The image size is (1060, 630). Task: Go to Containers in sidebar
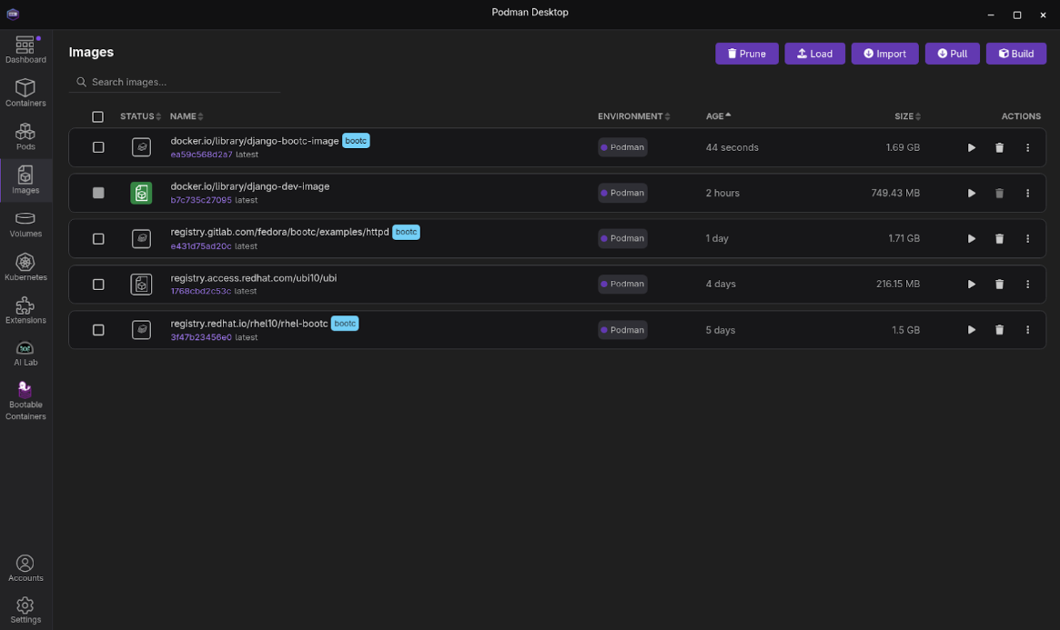pos(25,93)
